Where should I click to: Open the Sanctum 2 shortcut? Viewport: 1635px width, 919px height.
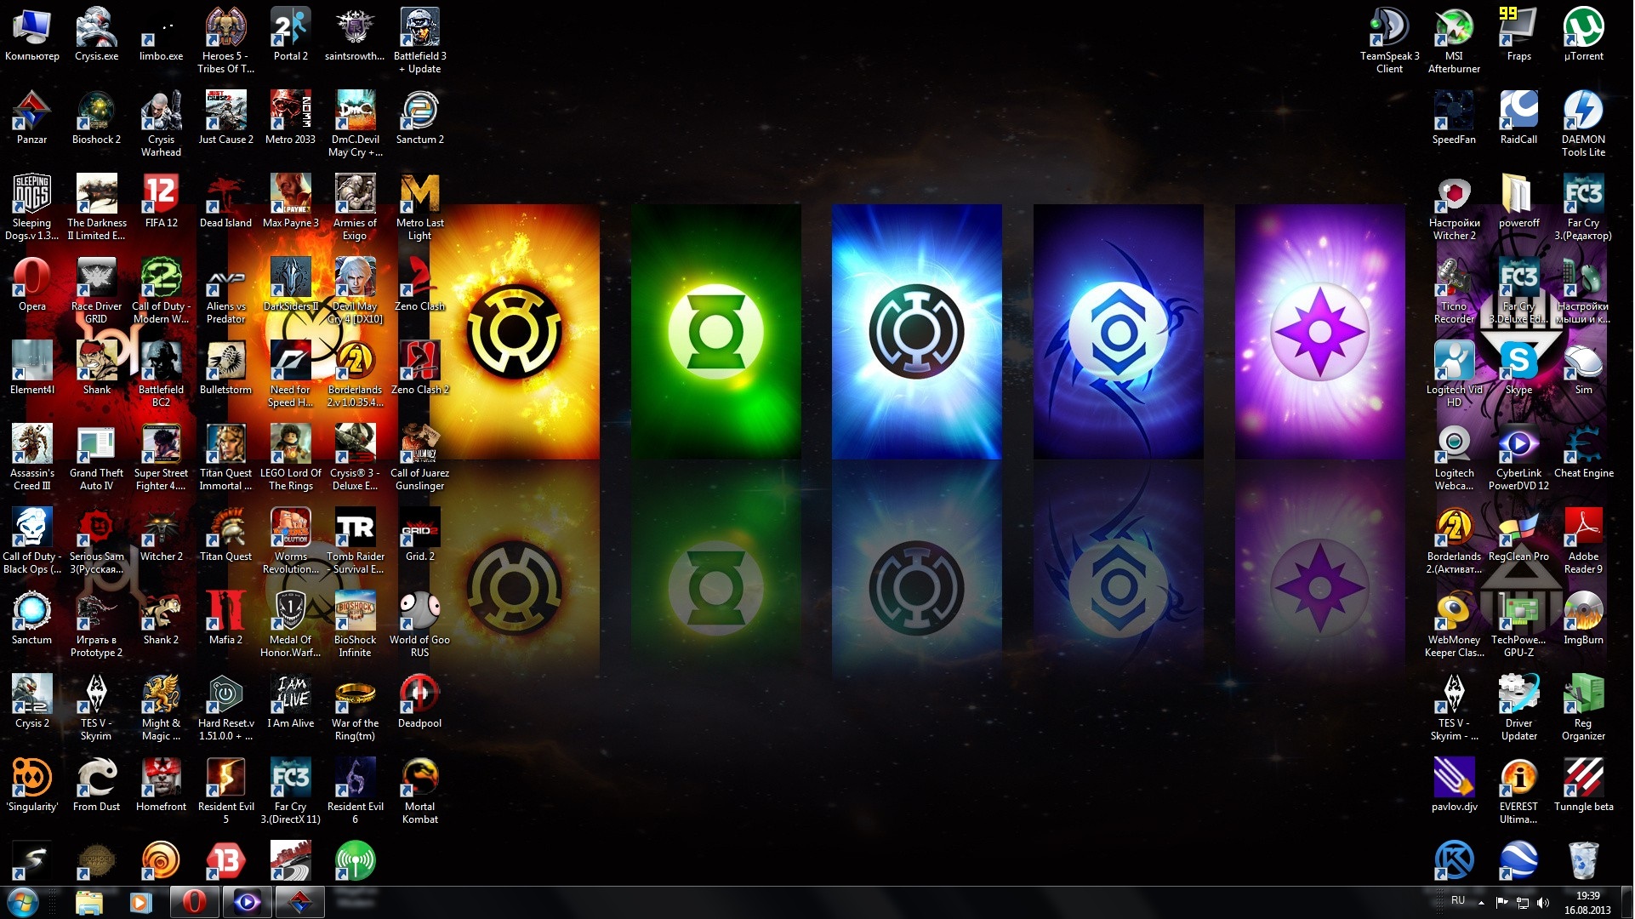tap(419, 118)
